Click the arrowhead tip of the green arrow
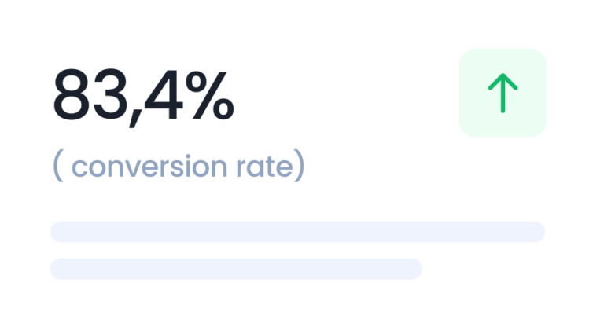The height and width of the screenshot is (319, 604). pyautogui.click(x=503, y=76)
